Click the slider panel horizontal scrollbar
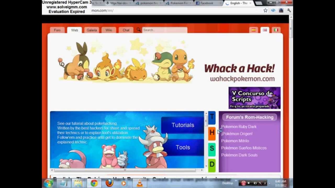335x188 pixels. 125,170
